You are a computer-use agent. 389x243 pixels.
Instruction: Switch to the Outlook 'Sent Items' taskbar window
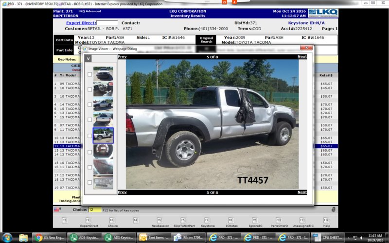(154, 238)
